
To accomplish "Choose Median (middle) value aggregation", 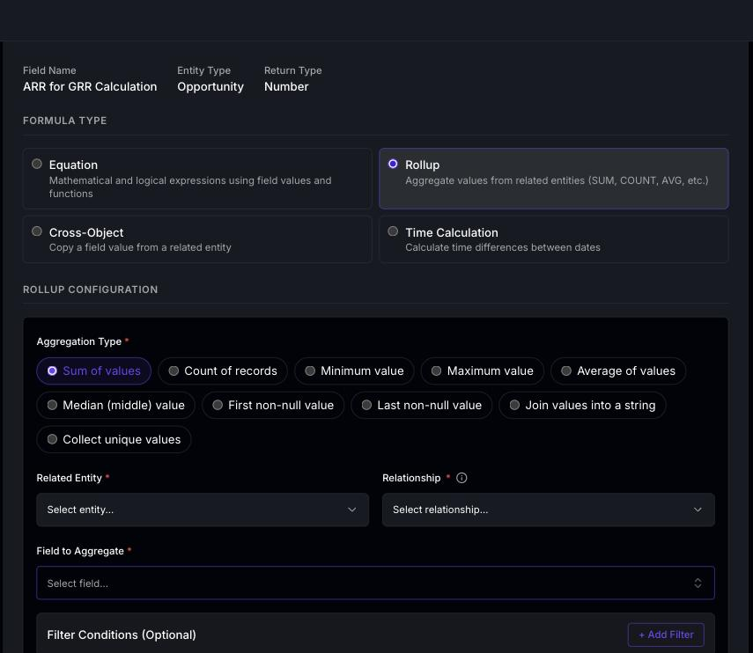I will tap(115, 405).
